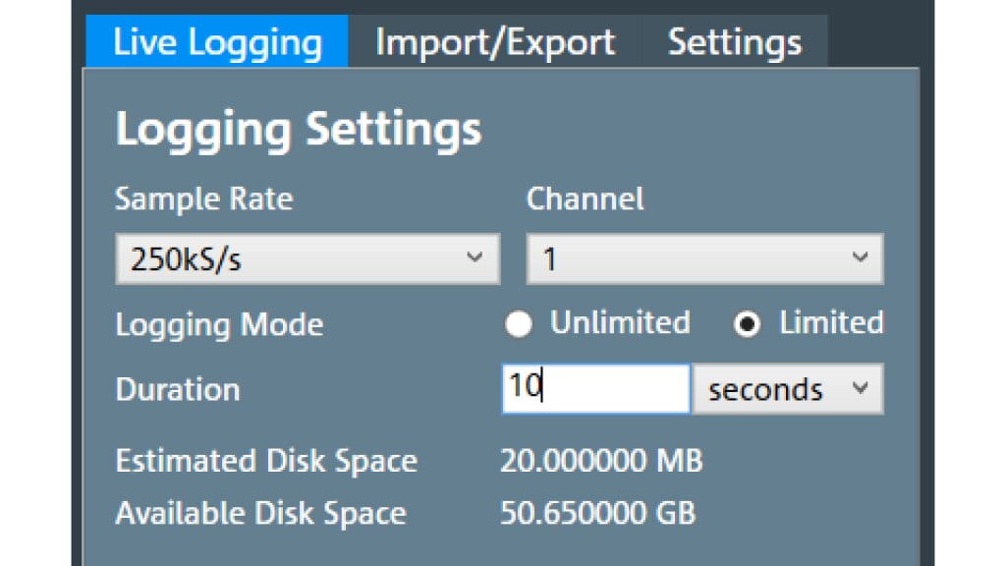Click the Channel label text

[x=586, y=199]
